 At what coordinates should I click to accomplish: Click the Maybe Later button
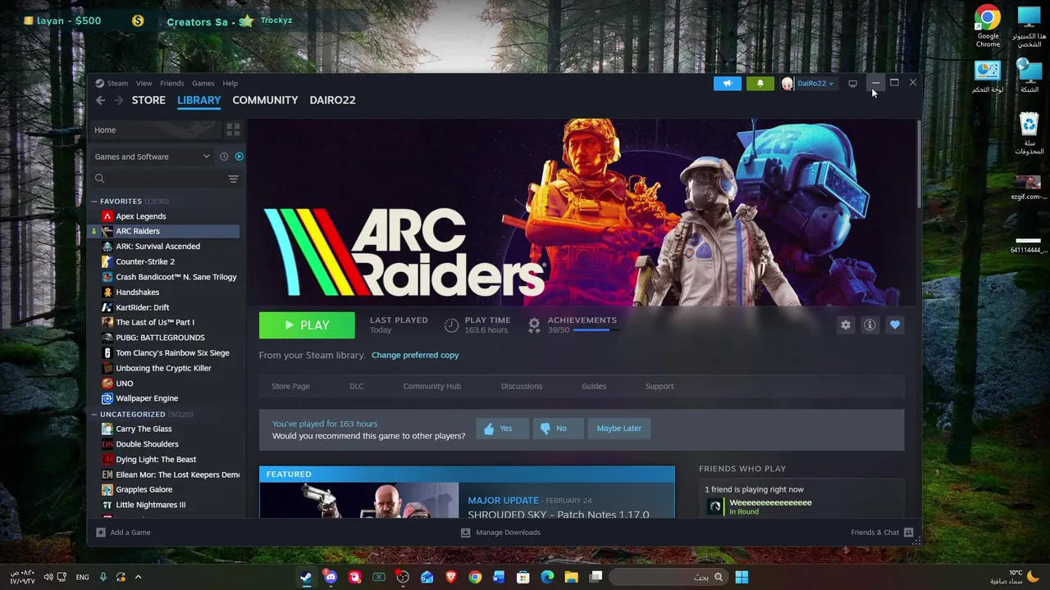(619, 429)
